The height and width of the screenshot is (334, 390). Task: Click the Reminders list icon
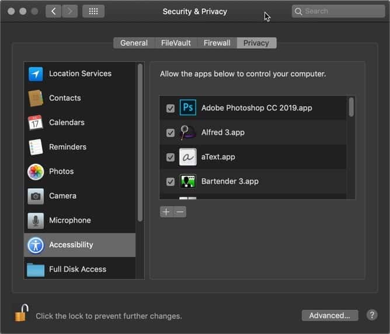(36, 147)
